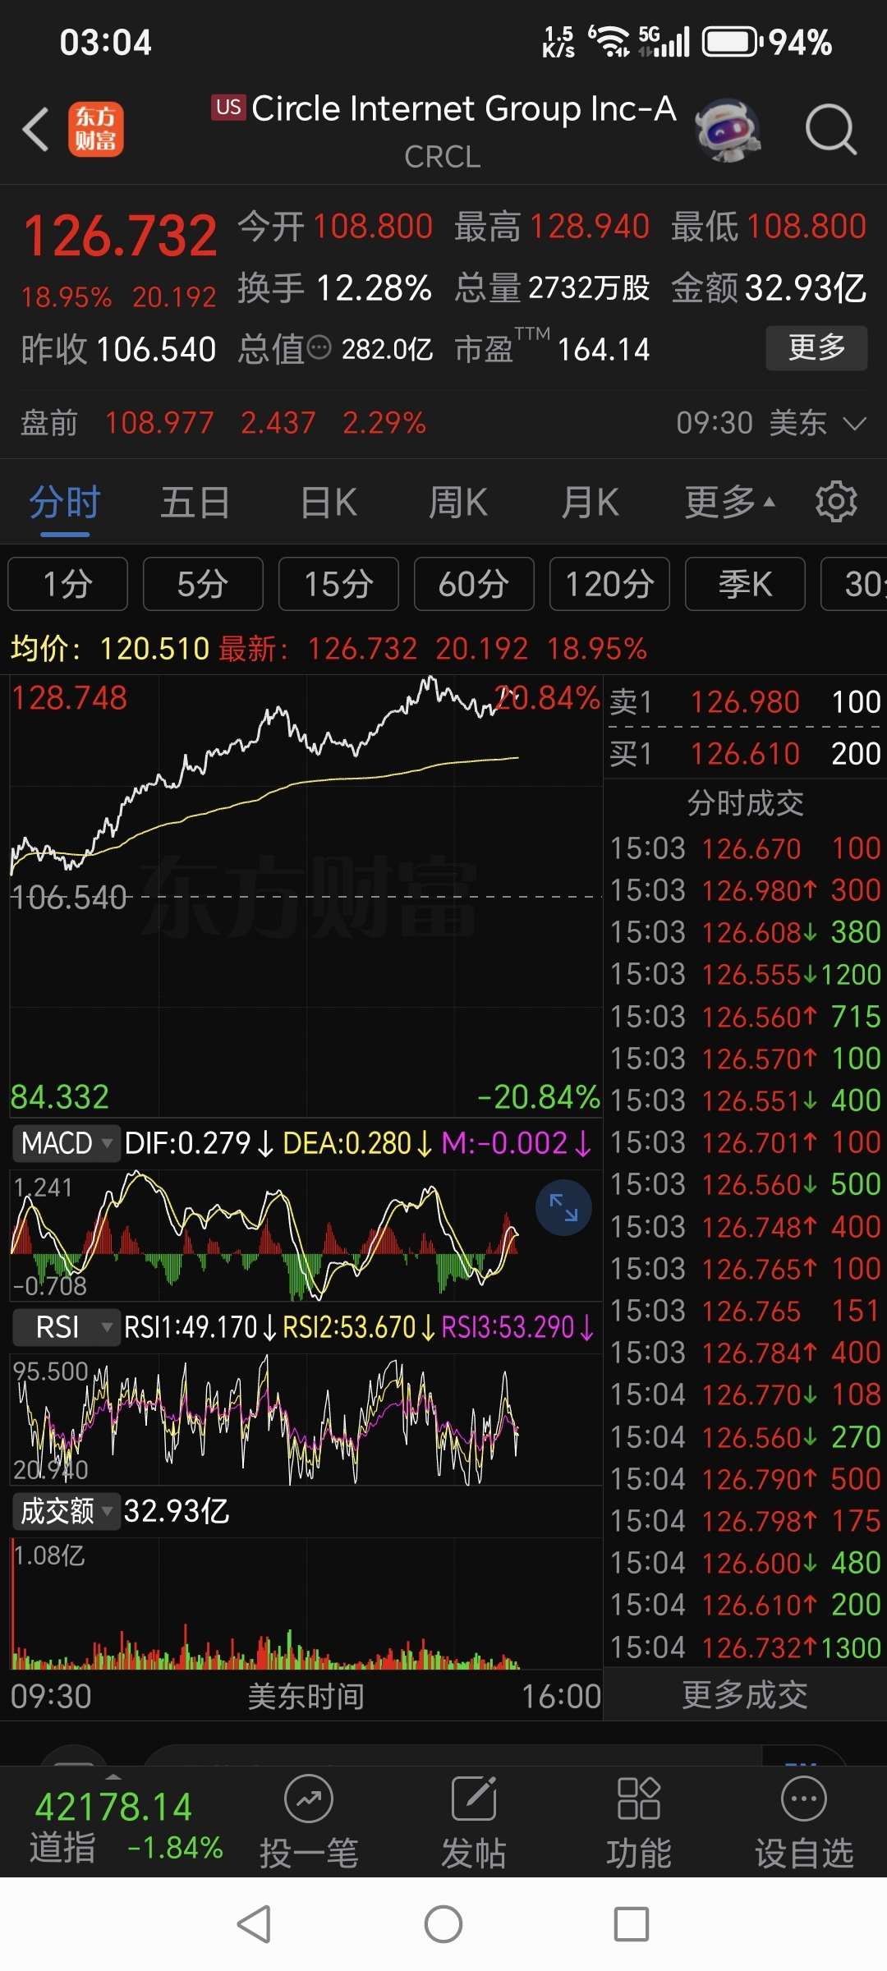887x1971 pixels.
Task: Switch to the 五日 tab
Action: click(195, 502)
